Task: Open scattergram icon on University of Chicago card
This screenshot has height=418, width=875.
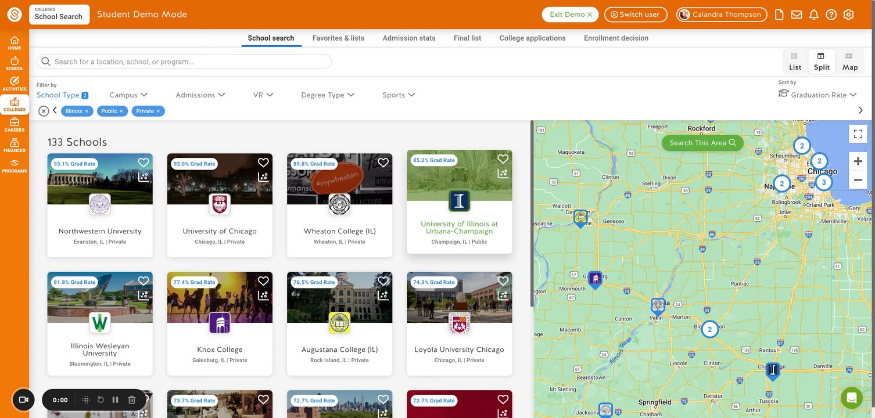Action: coord(263,176)
